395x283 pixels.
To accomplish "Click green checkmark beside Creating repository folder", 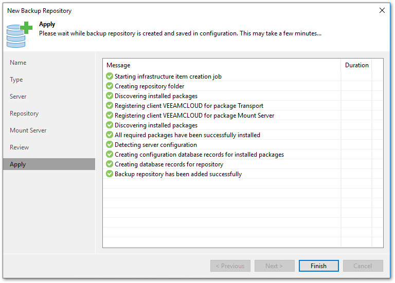I will [110, 86].
